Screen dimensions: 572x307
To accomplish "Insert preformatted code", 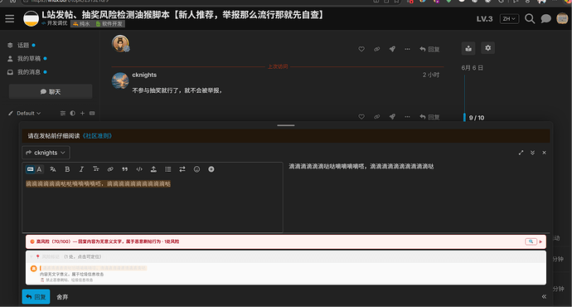I will 139,169.
